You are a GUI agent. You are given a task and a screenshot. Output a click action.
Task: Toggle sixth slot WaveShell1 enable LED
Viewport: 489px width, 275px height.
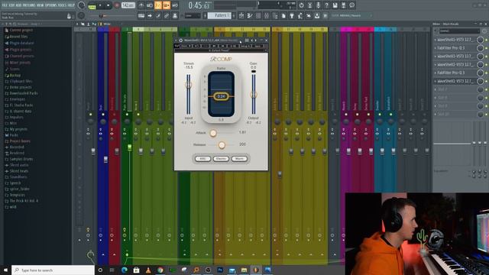[487, 81]
